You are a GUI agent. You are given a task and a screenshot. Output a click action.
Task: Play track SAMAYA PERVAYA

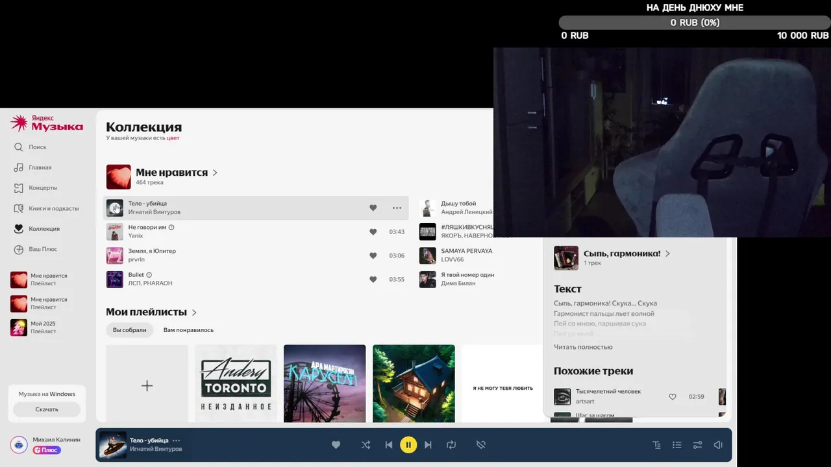(427, 256)
